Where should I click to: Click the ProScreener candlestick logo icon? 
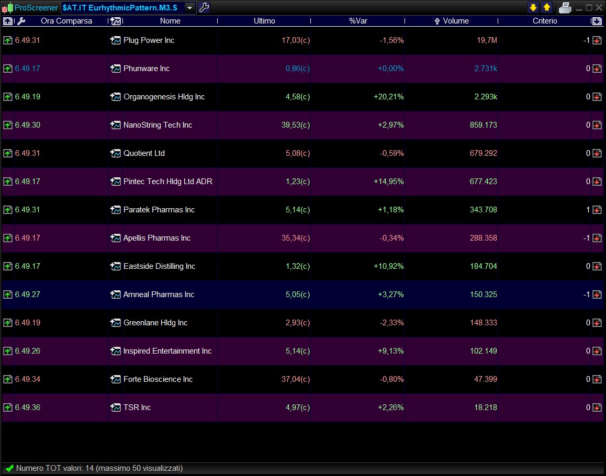[7, 8]
